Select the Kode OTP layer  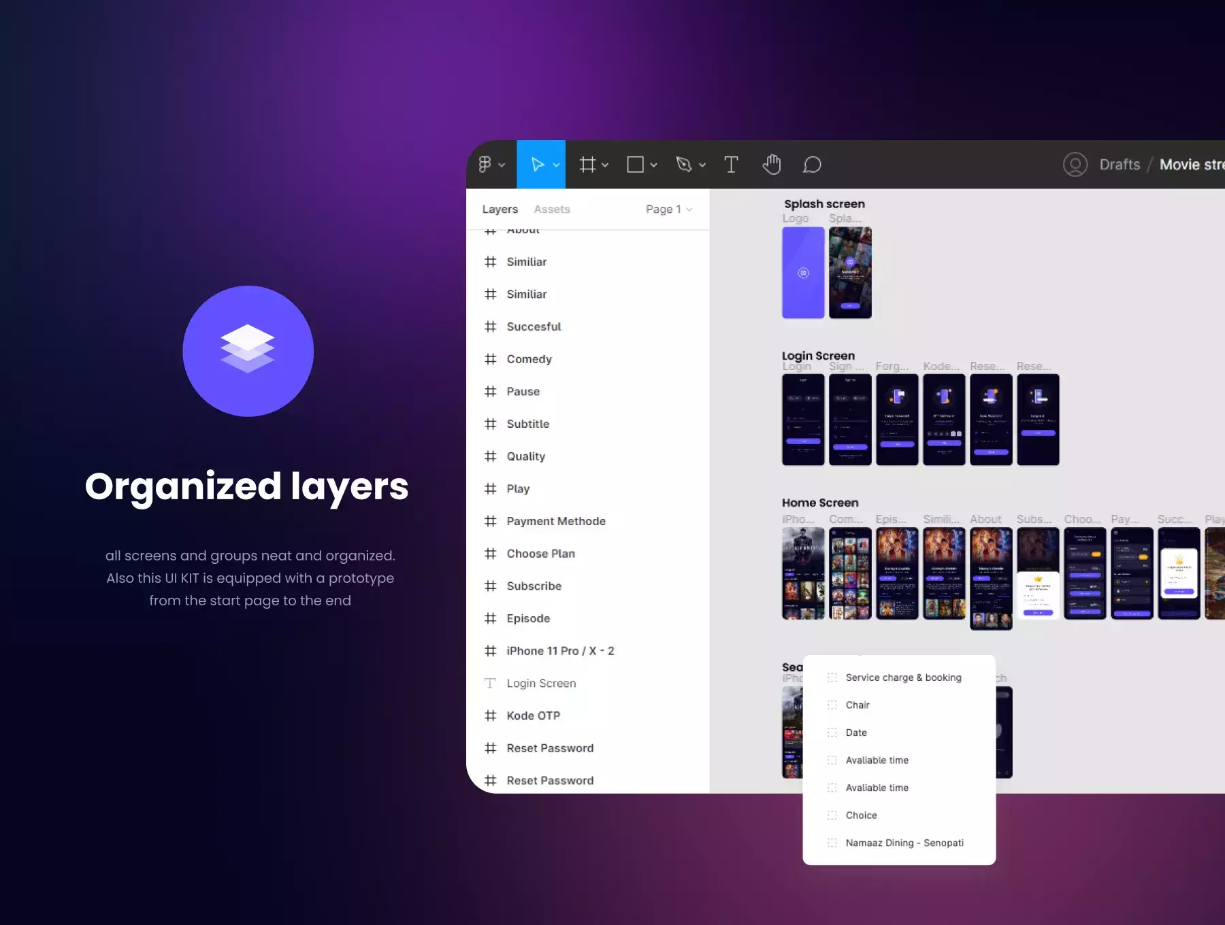pyautogui.click(x=588, y=716)
